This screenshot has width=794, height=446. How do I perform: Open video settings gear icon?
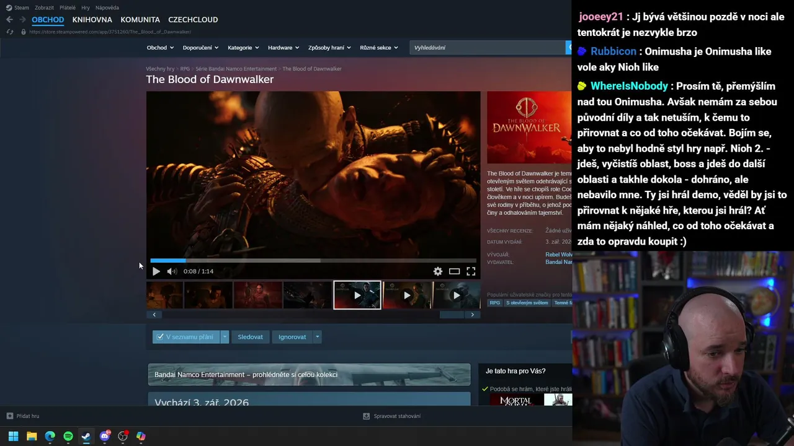438,271
